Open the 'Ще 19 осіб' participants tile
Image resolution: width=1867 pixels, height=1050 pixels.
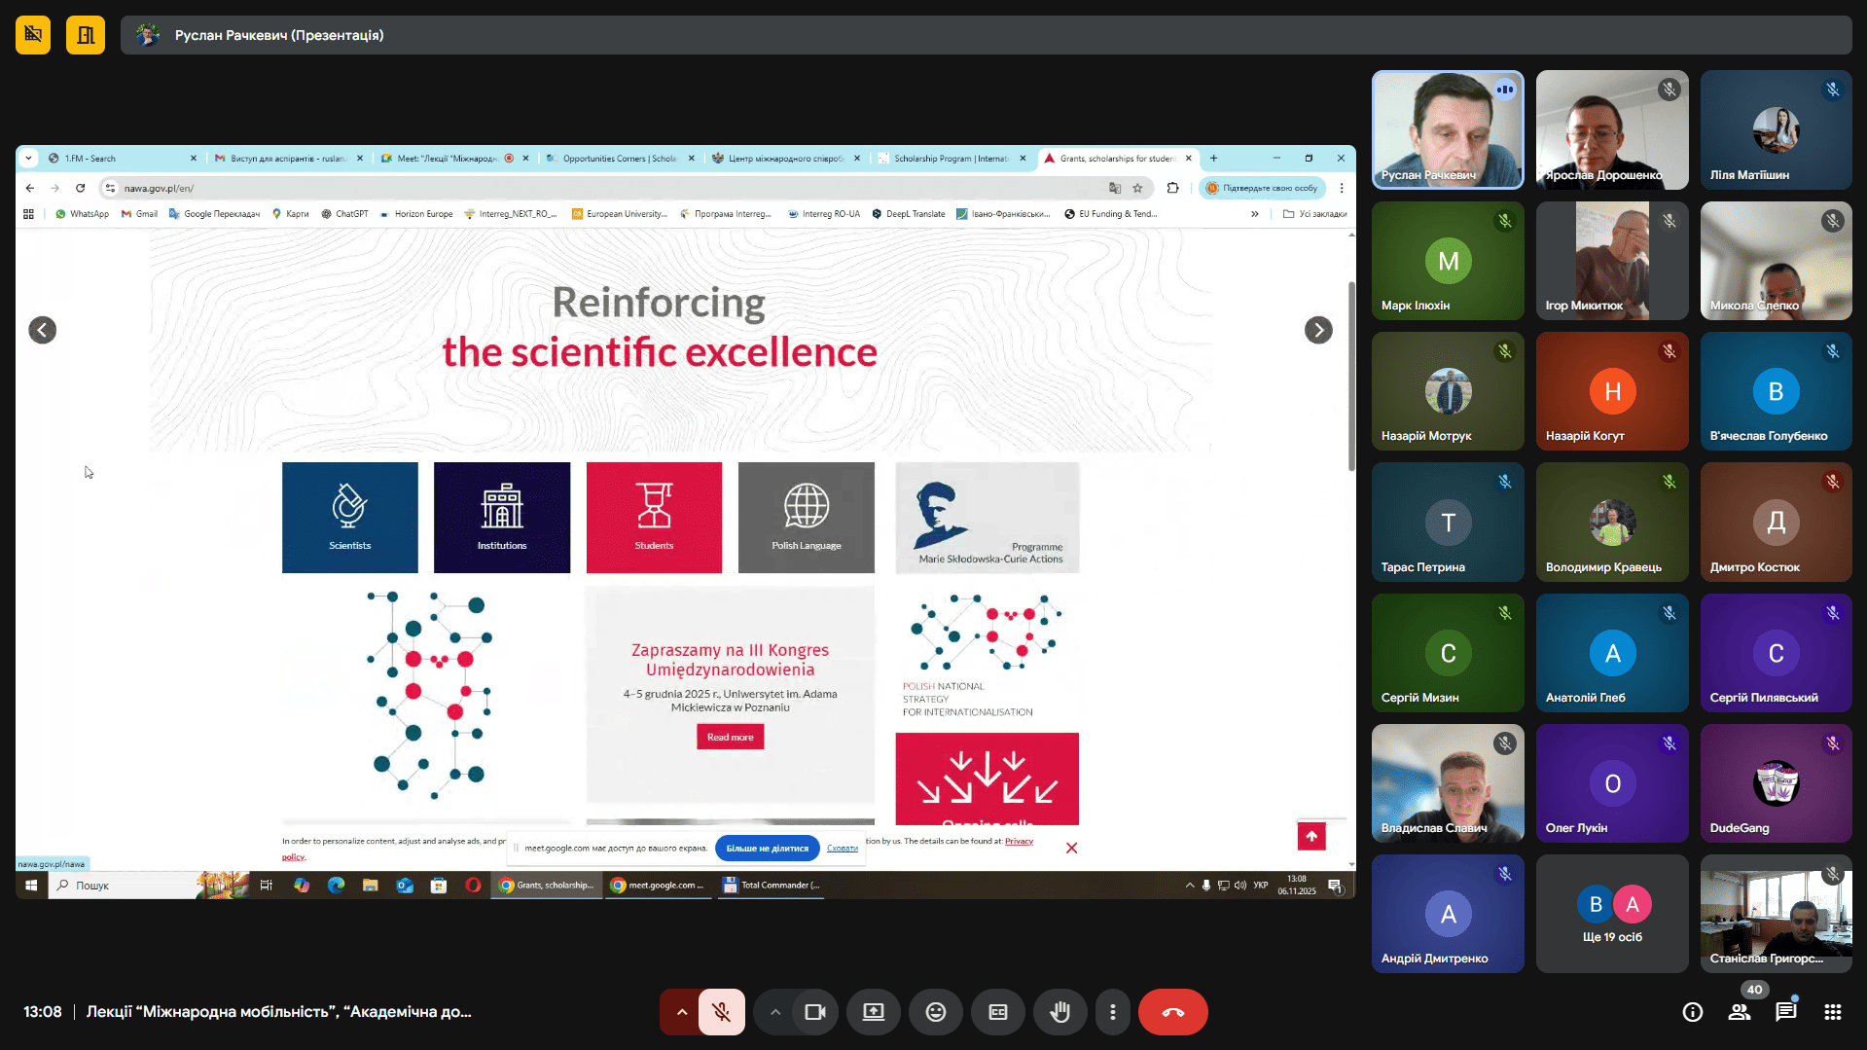coord(1612,914)
